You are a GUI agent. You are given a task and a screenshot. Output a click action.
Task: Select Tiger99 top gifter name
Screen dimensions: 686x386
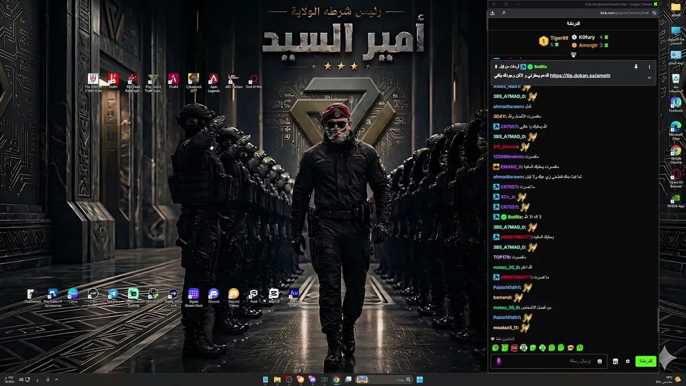tap(559, 38)
